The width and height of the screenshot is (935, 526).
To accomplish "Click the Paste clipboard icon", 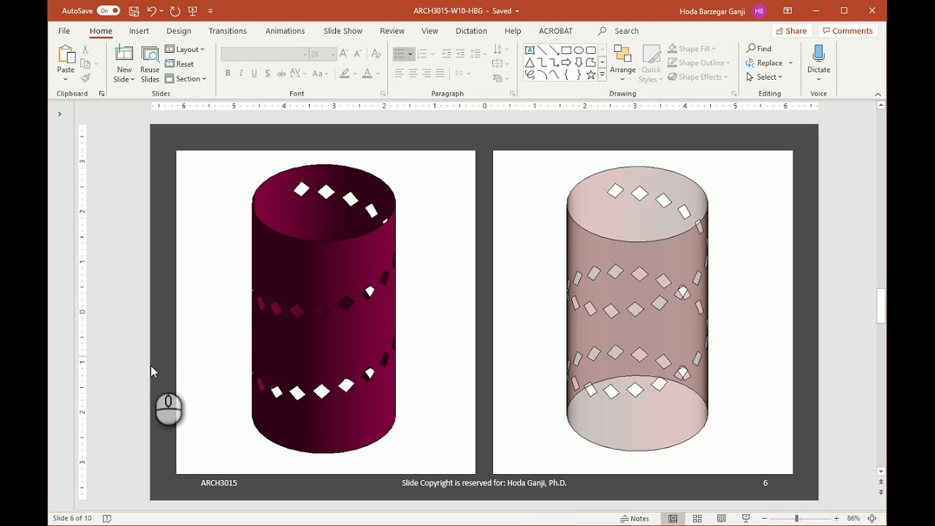I will click(x=66, y=55).
